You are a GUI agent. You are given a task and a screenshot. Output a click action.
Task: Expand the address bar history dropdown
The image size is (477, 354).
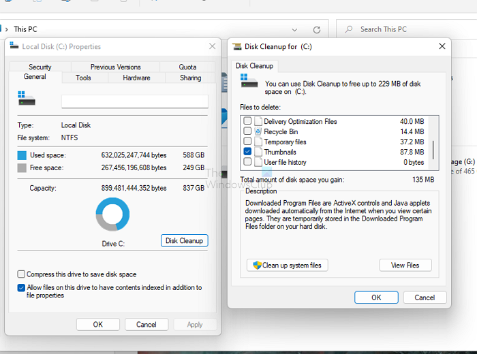click(x=294, y=30)
